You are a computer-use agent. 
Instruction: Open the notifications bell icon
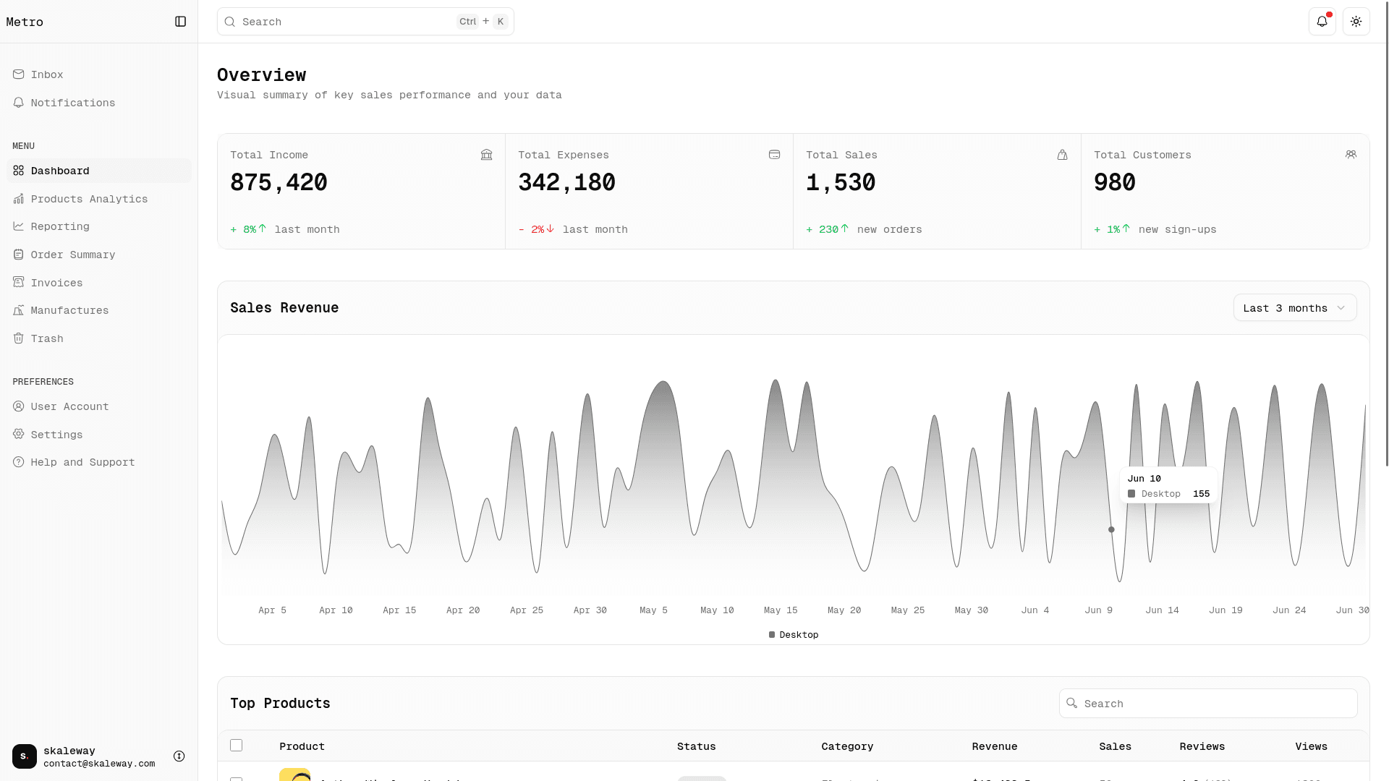click(x=1322, y=22)
